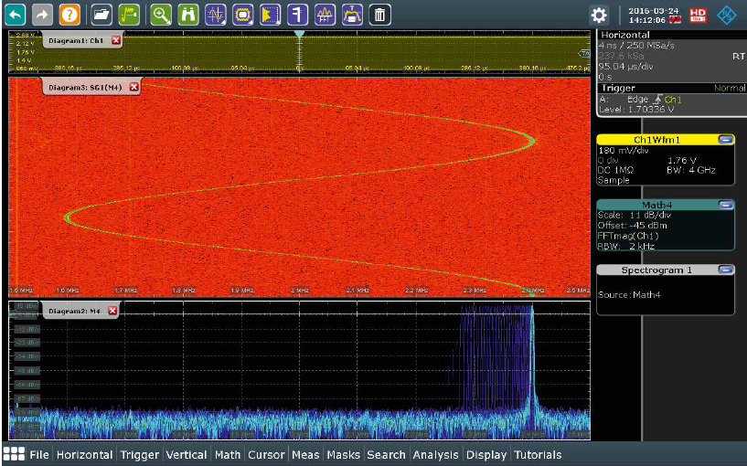Open the settings gear icon

click(599, 15)
